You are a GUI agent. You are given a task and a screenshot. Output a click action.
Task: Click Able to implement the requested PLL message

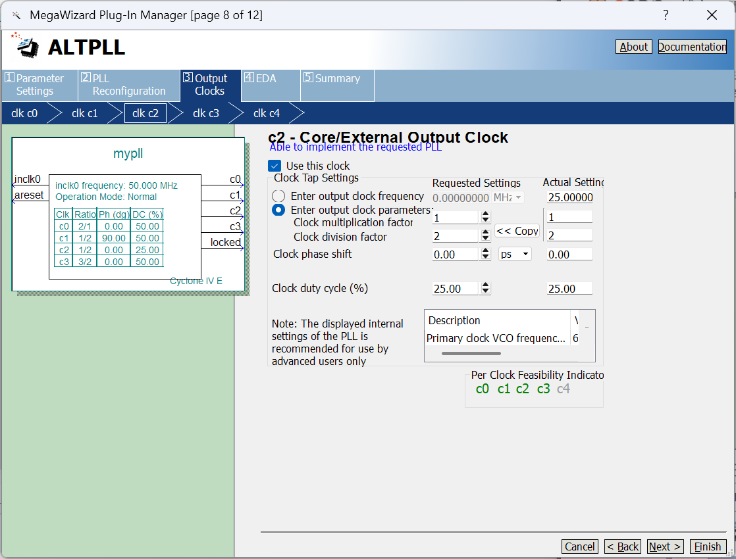355,147
